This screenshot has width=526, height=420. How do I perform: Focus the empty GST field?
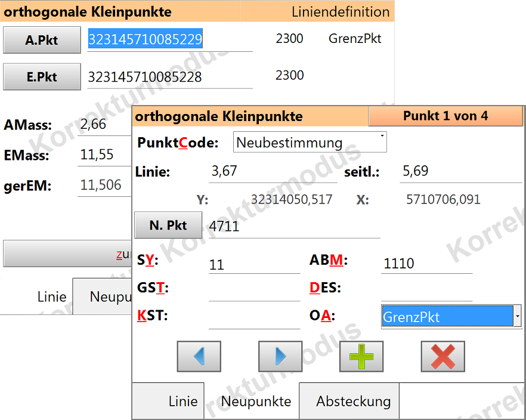254,291
